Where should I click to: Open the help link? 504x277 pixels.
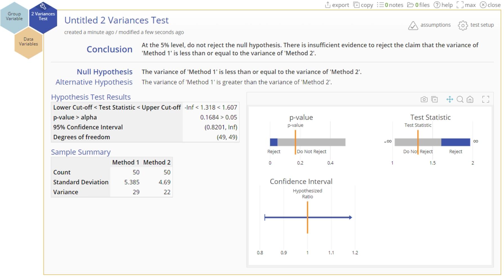(443, 5)
